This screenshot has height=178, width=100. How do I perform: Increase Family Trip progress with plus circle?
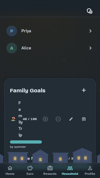(x=45, y=119)
